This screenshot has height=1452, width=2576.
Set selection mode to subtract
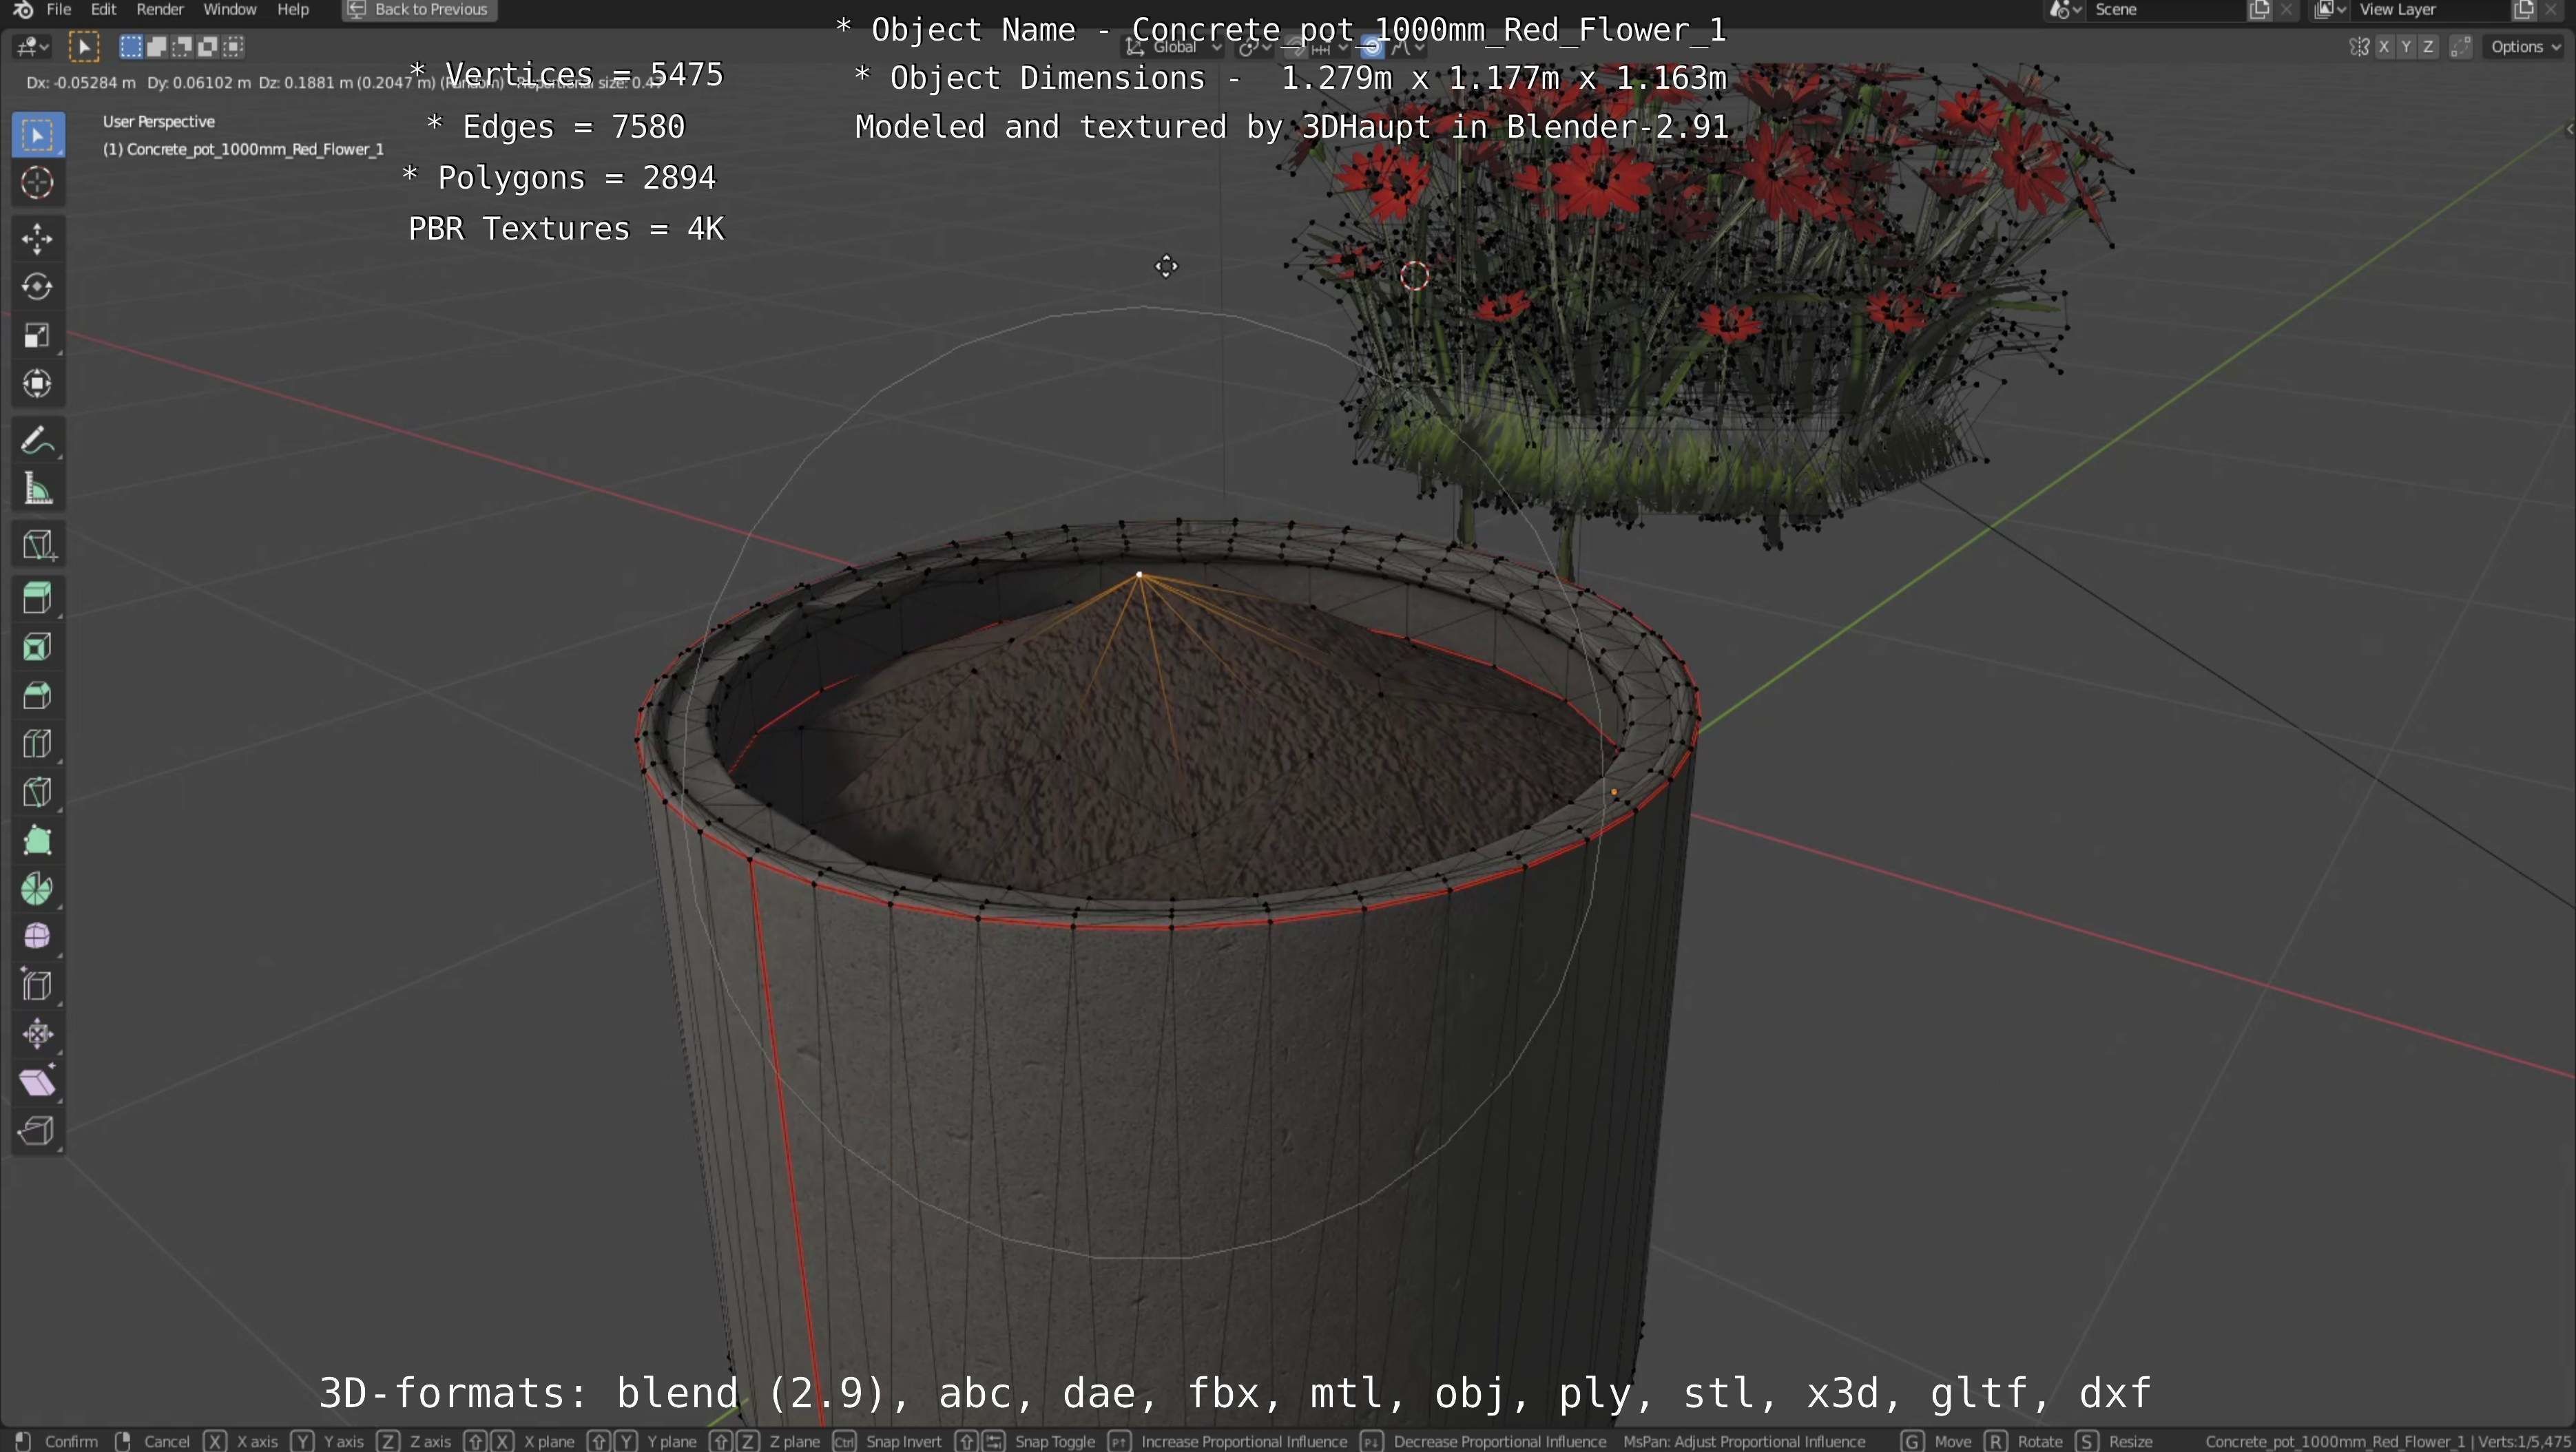[x=182, y=46]
